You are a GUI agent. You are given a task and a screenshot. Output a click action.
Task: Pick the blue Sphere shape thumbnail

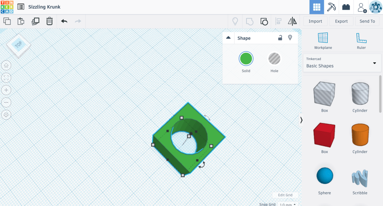pyautogui.click(x=324, y=176)
